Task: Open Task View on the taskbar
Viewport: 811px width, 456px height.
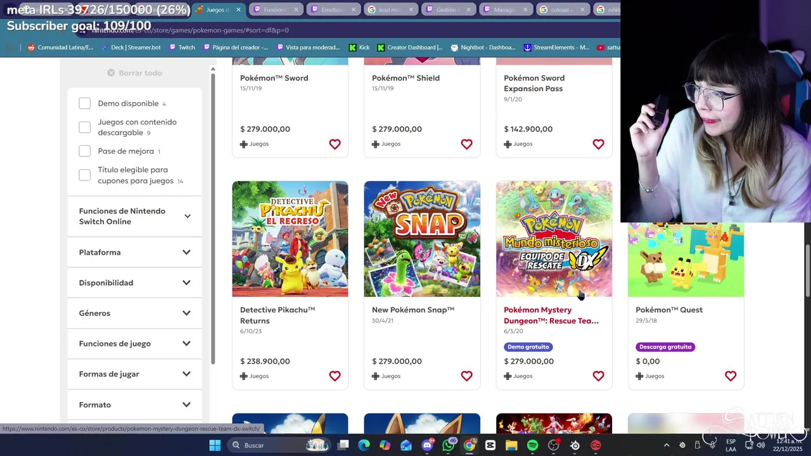Action: (343, 445)
